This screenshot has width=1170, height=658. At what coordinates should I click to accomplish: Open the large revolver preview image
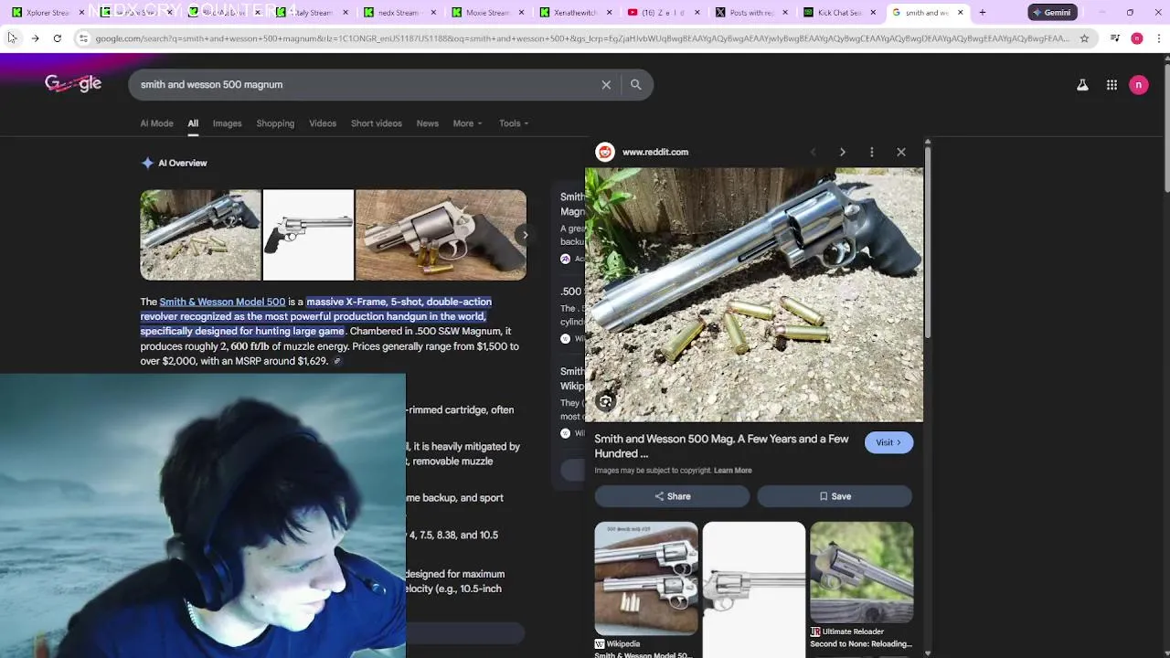click(x=754, y=294)
